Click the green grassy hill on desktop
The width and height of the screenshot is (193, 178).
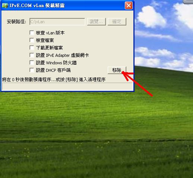(x=96, y=125)
